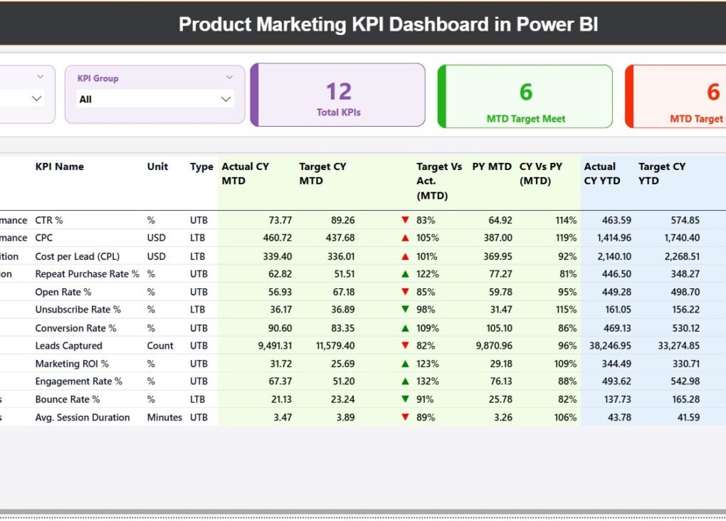Select the Bounce Rate % cell

click(x=68, y=399)
